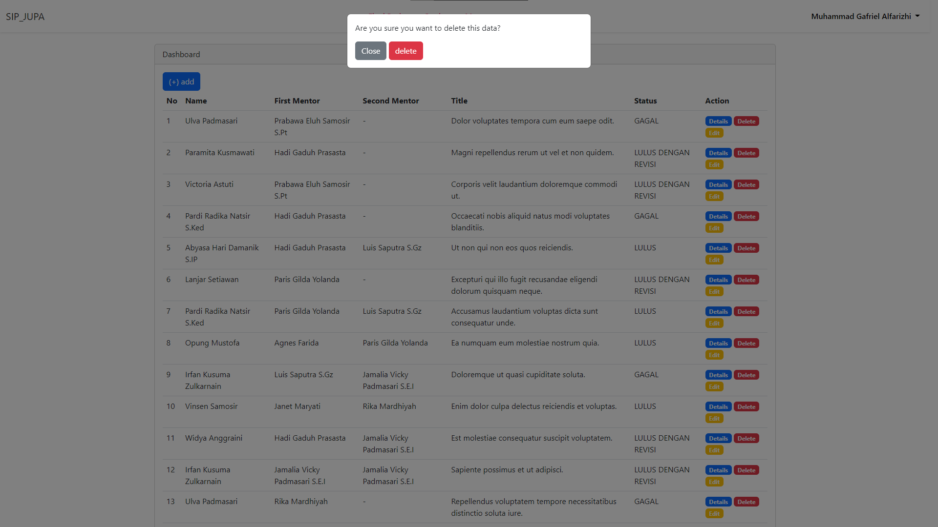This screenshot has height=527, width=938.
Task: Delete Abyasa Hari Damanik's record
Action: point(746,247)
